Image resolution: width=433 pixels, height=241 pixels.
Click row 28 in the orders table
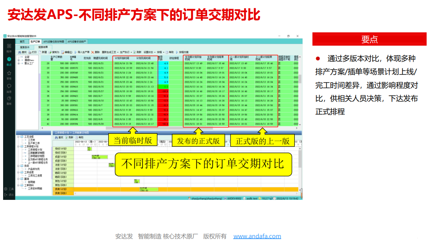pos(169,63)
